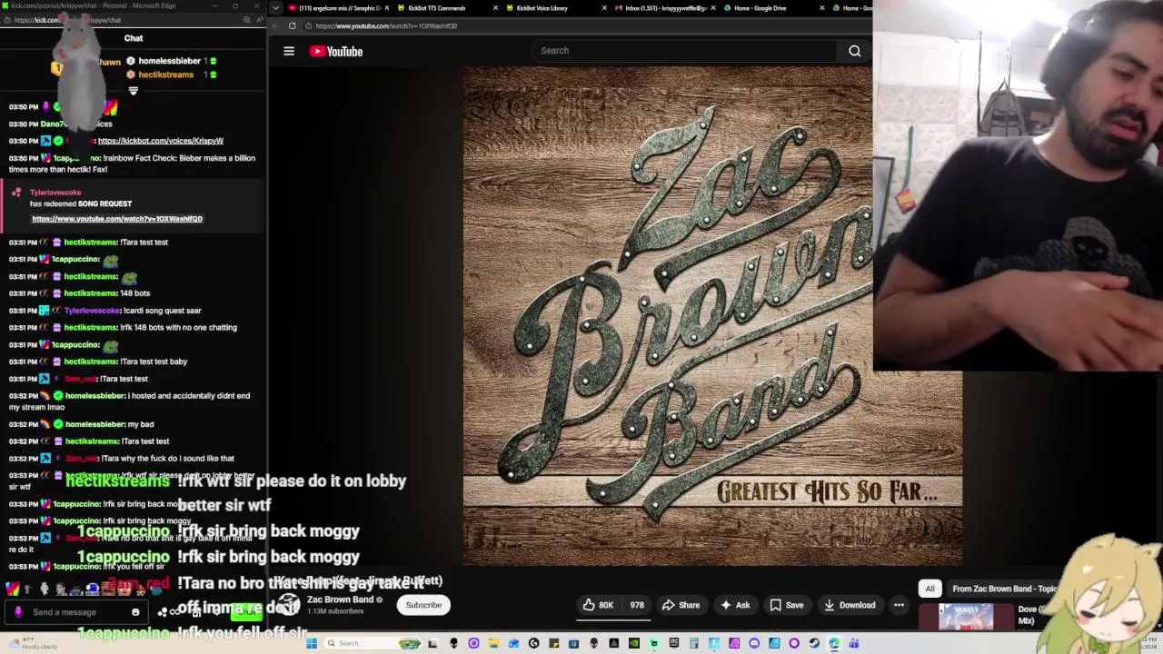
Task: Close the KickBot Voice Library tab
Action: click(604, 8)
